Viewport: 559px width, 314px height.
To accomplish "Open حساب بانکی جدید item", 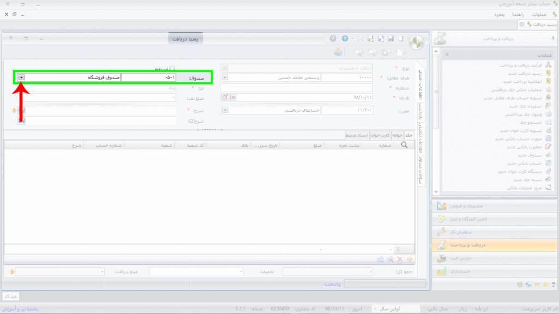I will click(525, 164).
